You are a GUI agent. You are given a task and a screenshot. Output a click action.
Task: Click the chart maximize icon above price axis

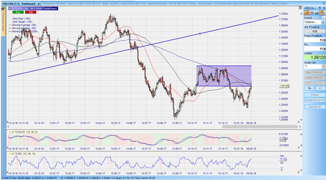point(300,8)
